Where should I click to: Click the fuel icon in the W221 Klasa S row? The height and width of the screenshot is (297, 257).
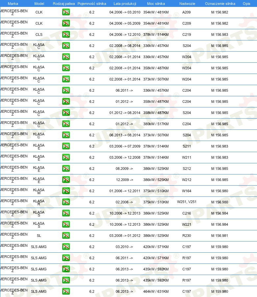pos(66,224)
